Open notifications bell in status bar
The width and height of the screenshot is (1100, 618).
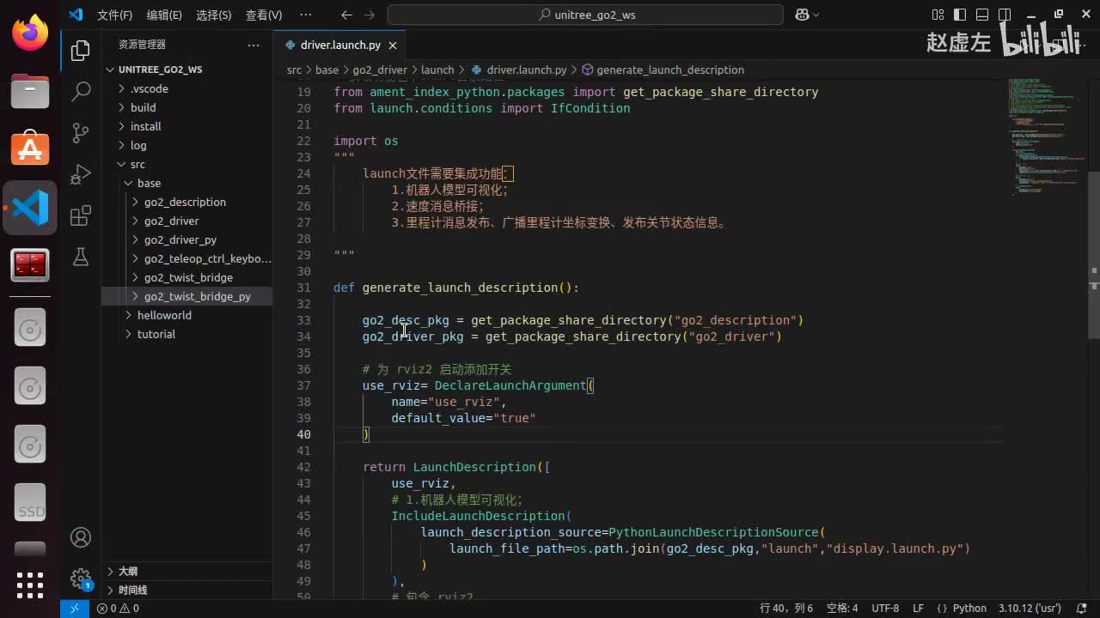point(1080,608)
